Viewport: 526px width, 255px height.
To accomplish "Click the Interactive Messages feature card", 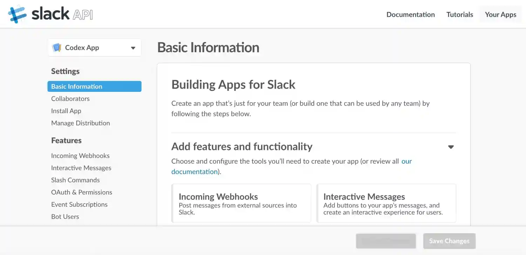I will 386,204.
